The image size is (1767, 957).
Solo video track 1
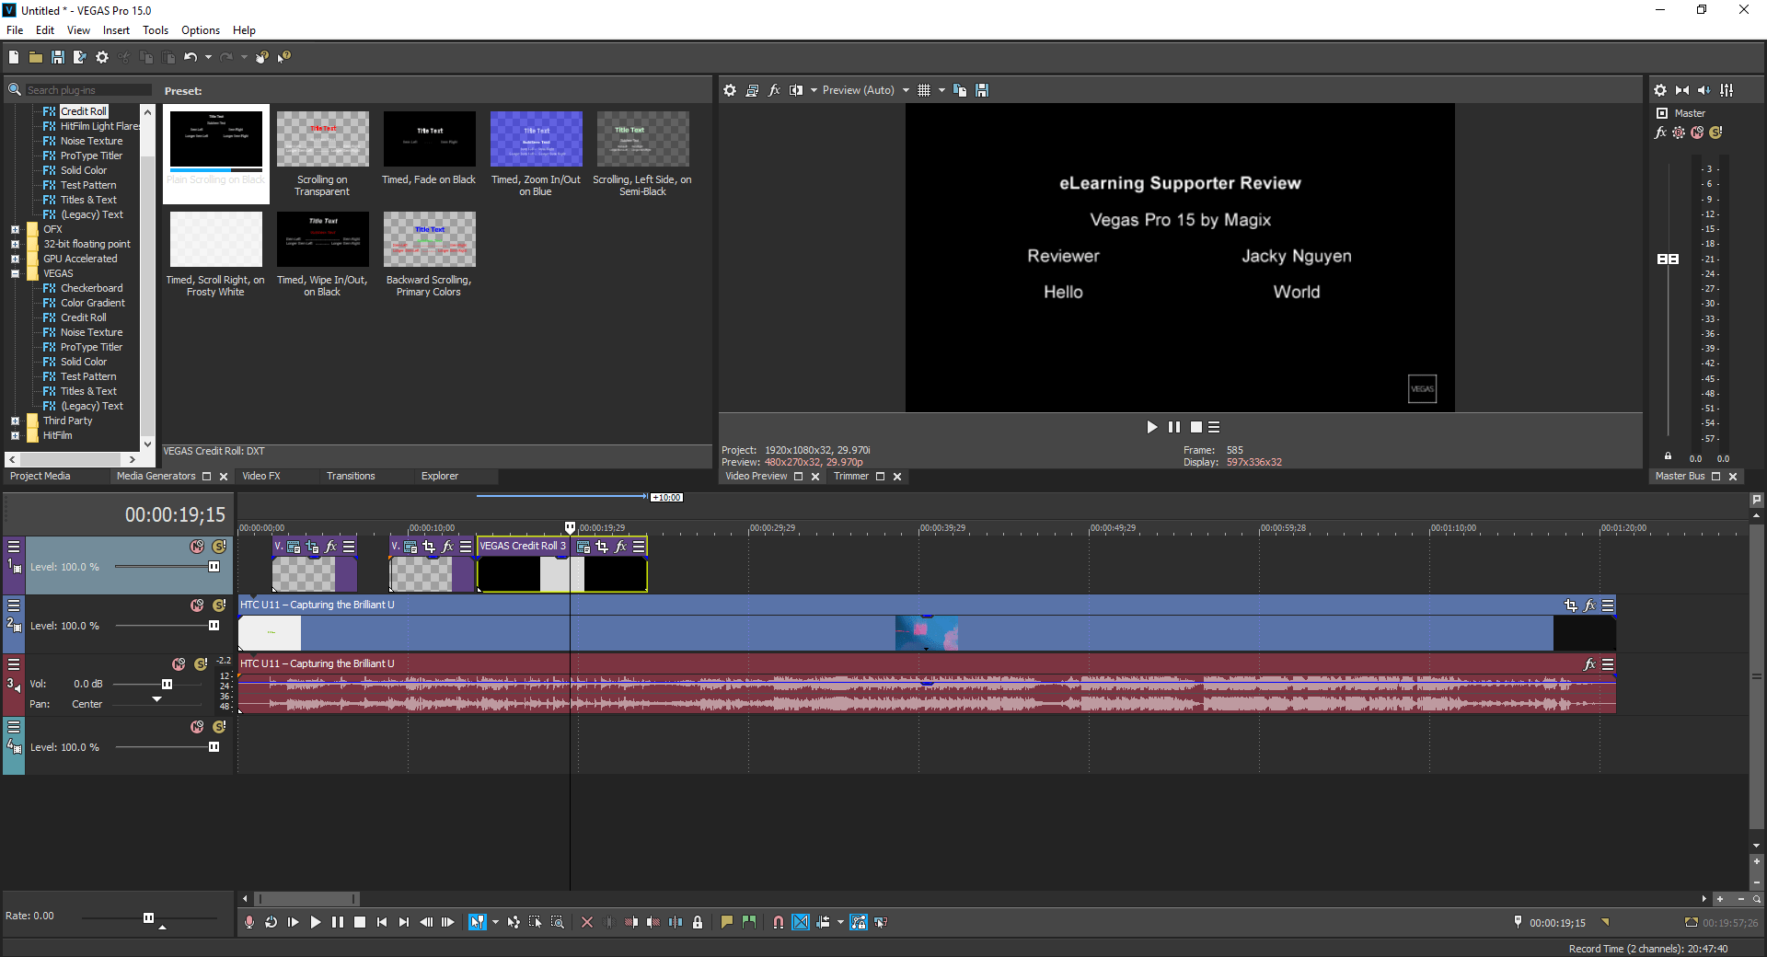coord(219,547)
